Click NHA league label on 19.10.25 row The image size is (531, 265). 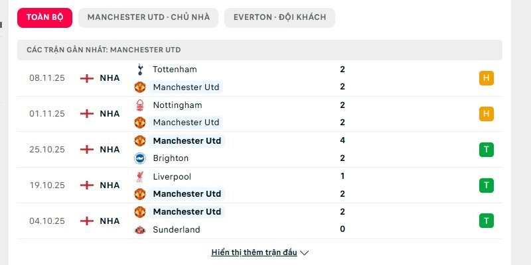click(x=110, y=185)
